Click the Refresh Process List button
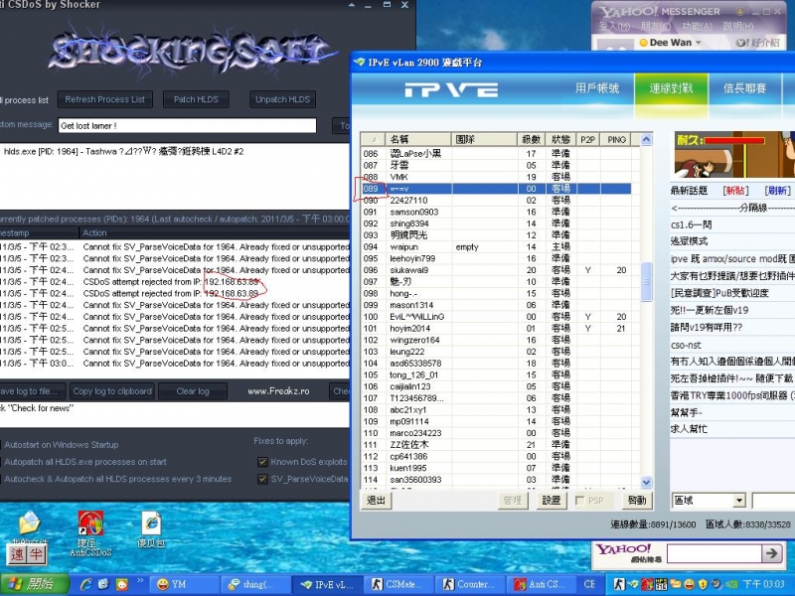 point(103,99)
